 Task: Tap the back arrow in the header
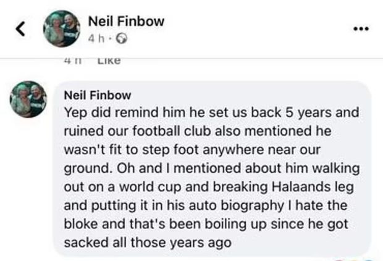tap(19, 29)
